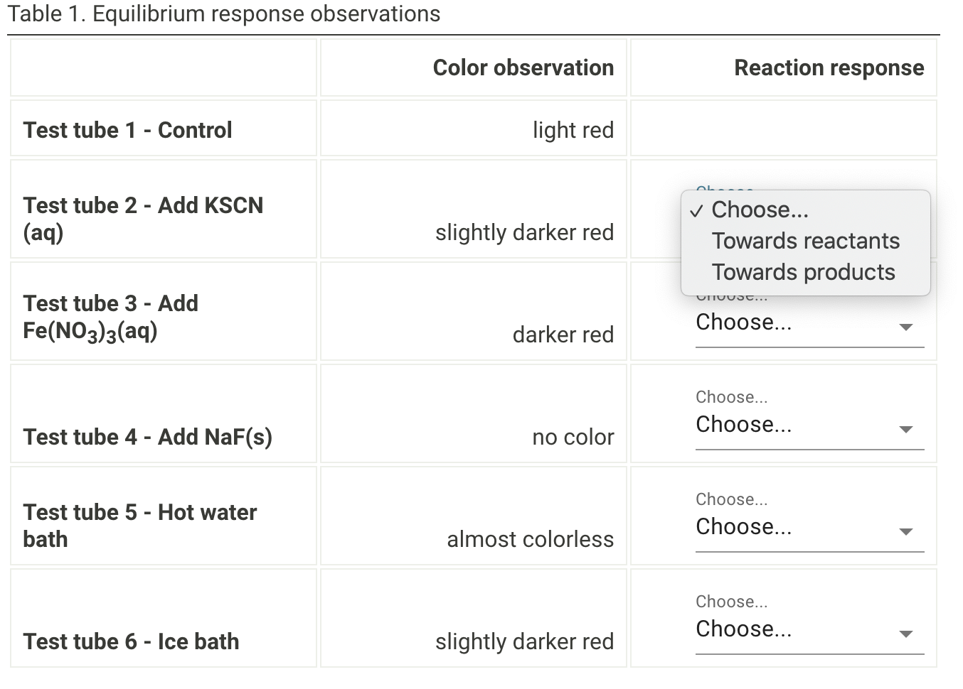Select the "Towards reactants" option

click(x=805, y=241)
